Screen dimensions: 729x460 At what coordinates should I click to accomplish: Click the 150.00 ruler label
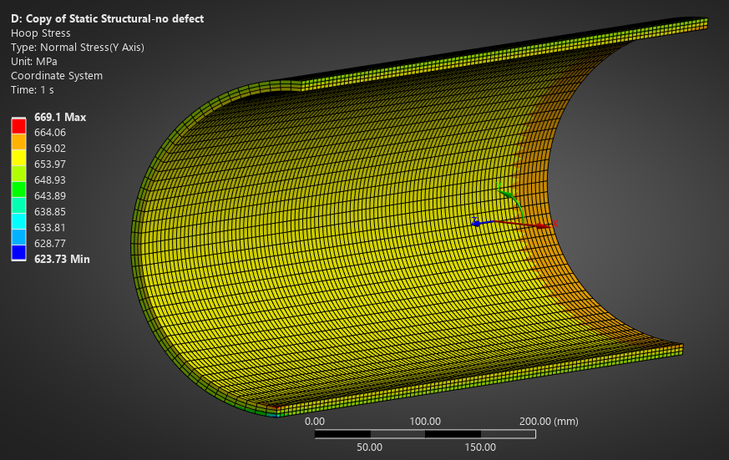480,447
